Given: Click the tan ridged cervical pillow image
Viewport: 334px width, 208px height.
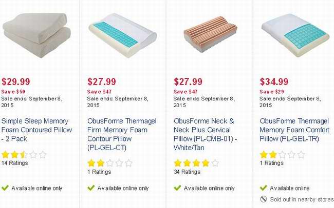Looking at the screenshot, I should pos(211,34).
